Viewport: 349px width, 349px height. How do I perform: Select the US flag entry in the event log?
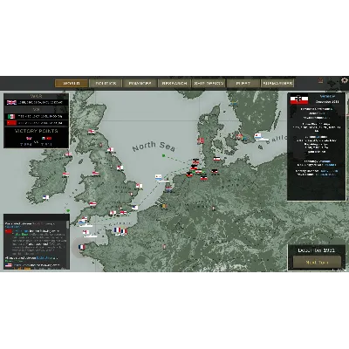(x=9, y=265)
